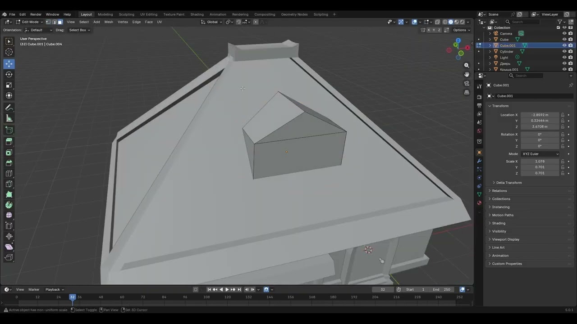Open the Render menu
This screenshot has width=577, height=324.
coord(36,14)
